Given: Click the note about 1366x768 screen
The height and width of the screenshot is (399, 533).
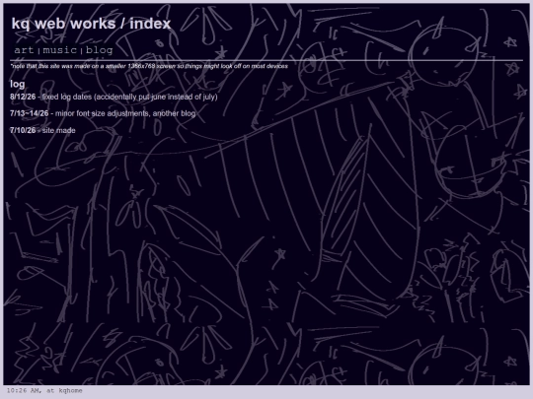Looking at the screenshot, I should (x=149, y=66).
